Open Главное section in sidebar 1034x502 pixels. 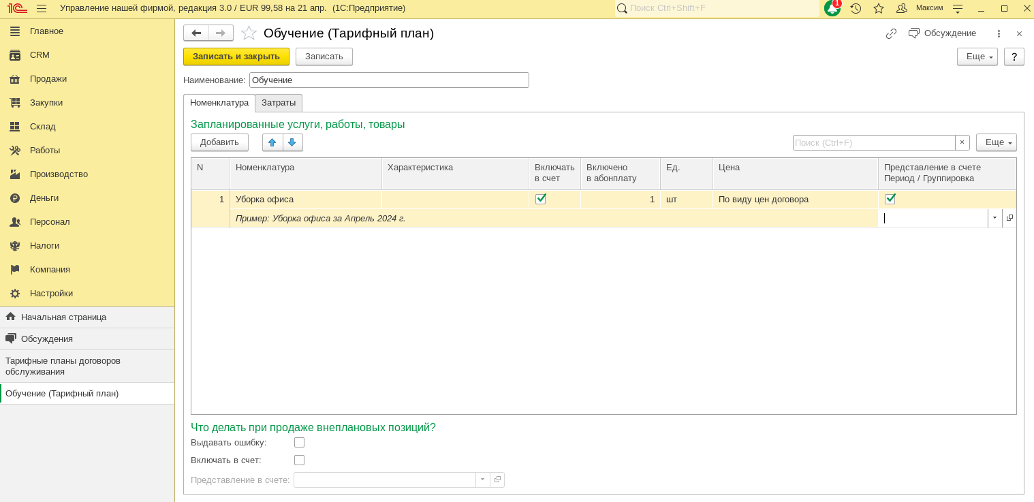click(87, 31)
